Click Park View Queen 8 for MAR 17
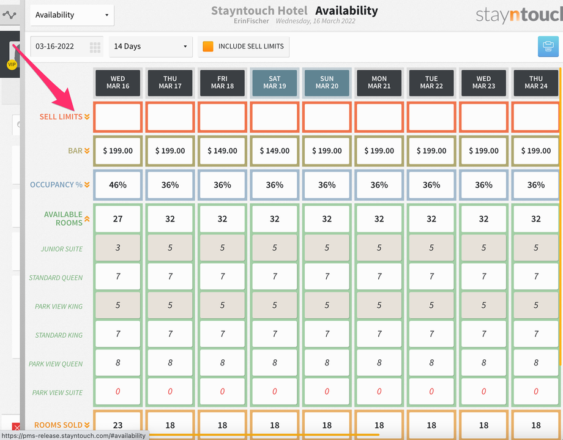The width and height of the screenshot is (563, 440). (x=170, y=363)
